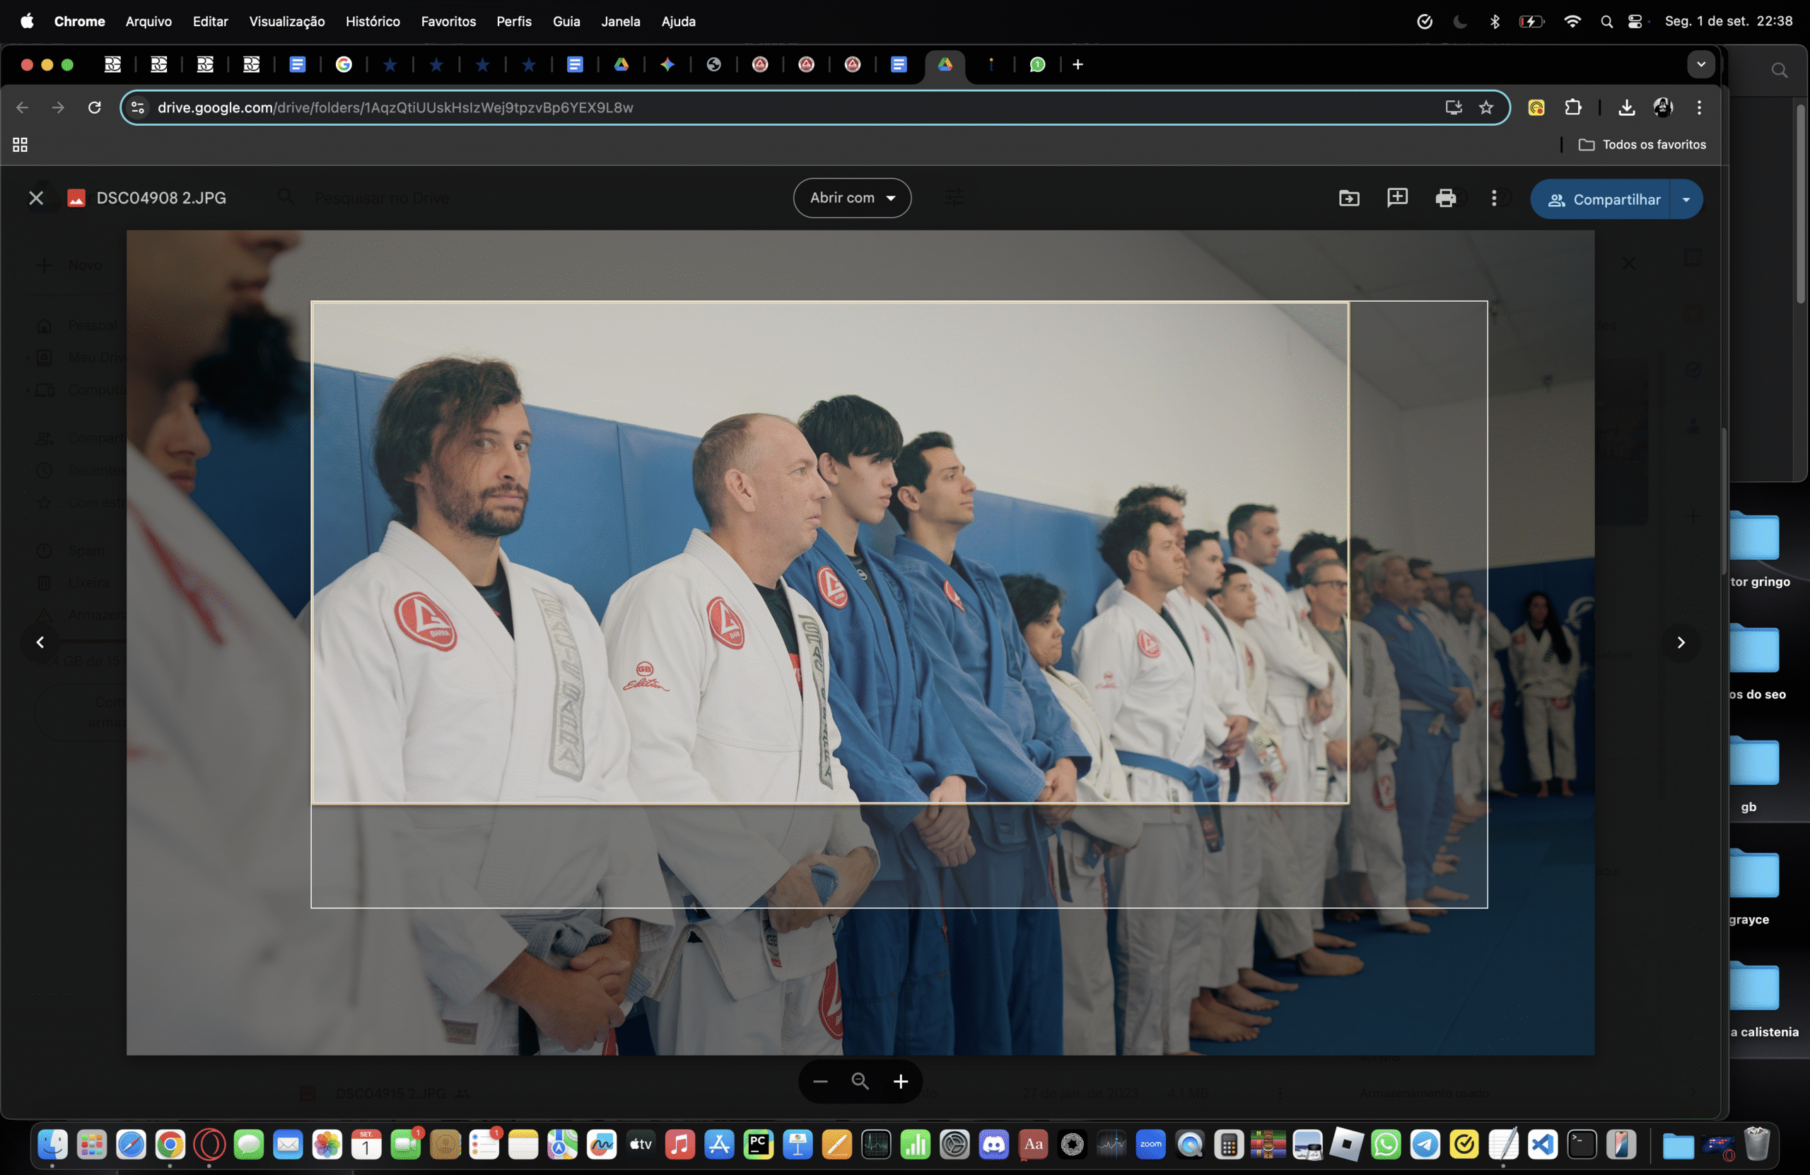Viewport: 1810px width, 1175px height.
Task: Open the Ajuda menu
Action: [x=678, y=21]
